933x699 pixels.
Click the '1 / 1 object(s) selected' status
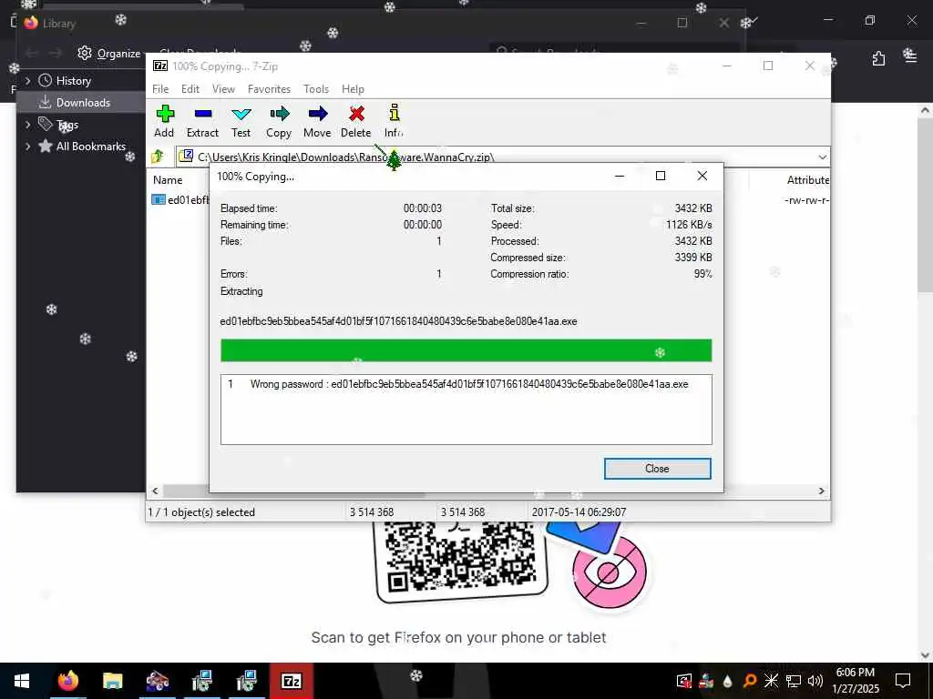(201, 512)
